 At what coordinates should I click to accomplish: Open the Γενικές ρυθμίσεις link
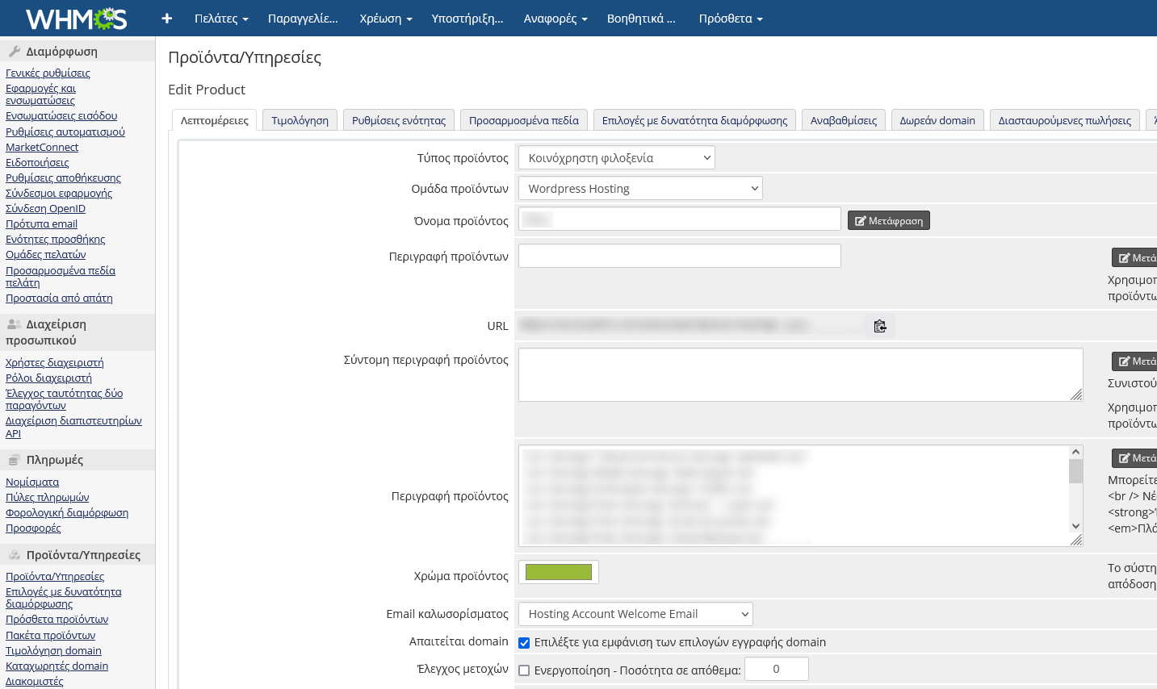tap(48, 73)
